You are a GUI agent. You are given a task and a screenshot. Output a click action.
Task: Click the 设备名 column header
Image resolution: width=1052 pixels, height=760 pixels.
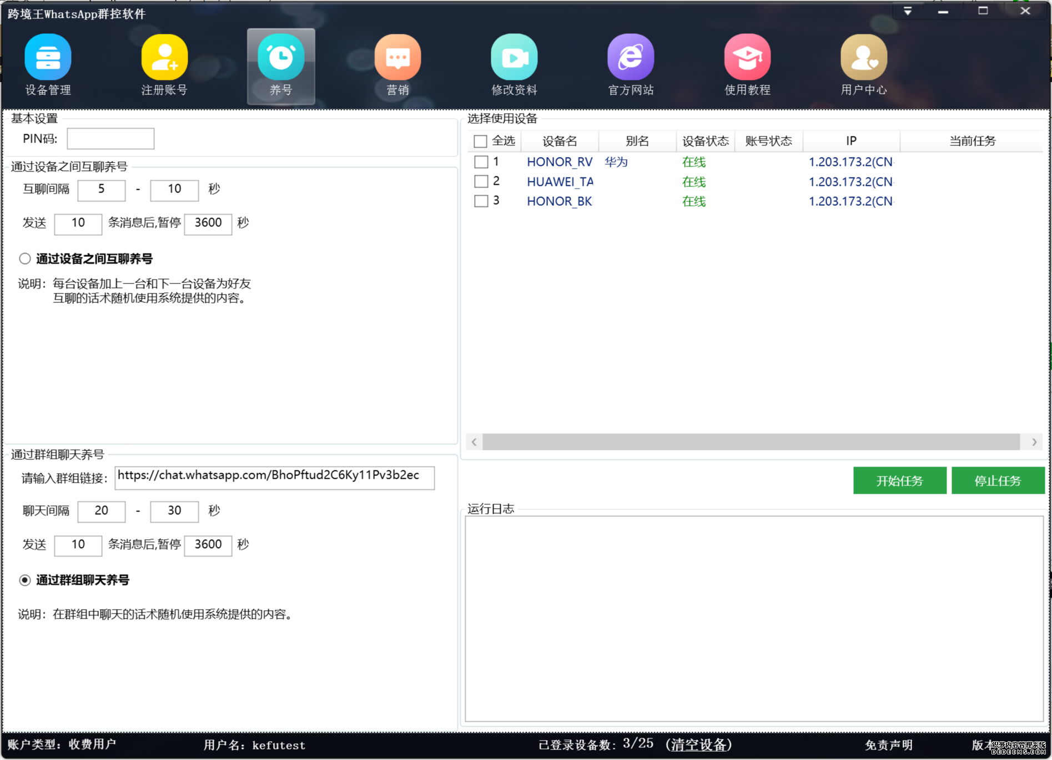560,141
